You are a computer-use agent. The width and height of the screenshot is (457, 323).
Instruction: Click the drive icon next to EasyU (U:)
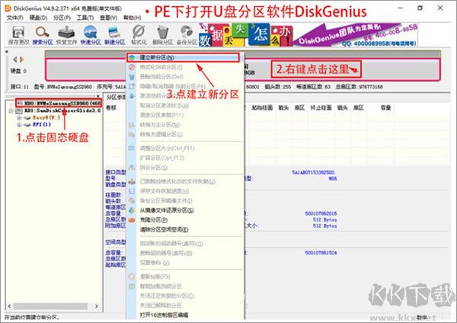coord(27,118)
